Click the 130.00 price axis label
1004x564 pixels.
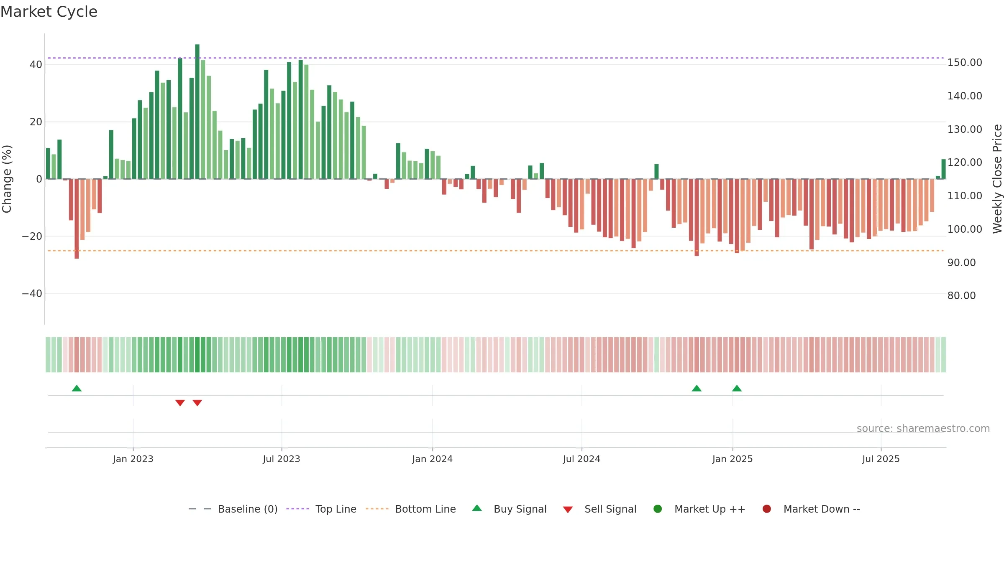tap(965, 130)
